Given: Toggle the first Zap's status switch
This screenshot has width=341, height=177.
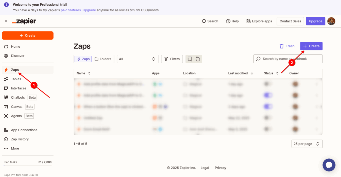Looking at the screenshot, I should (268, 84).
